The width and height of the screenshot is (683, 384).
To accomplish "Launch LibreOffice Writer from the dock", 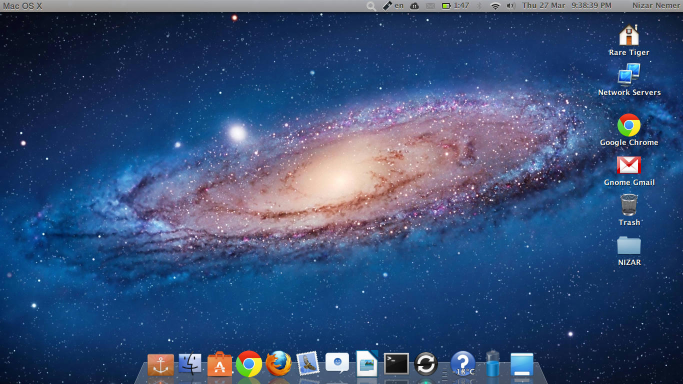I will (x=367, y=363).
